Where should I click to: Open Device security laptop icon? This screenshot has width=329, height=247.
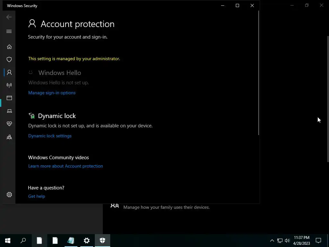9,111
